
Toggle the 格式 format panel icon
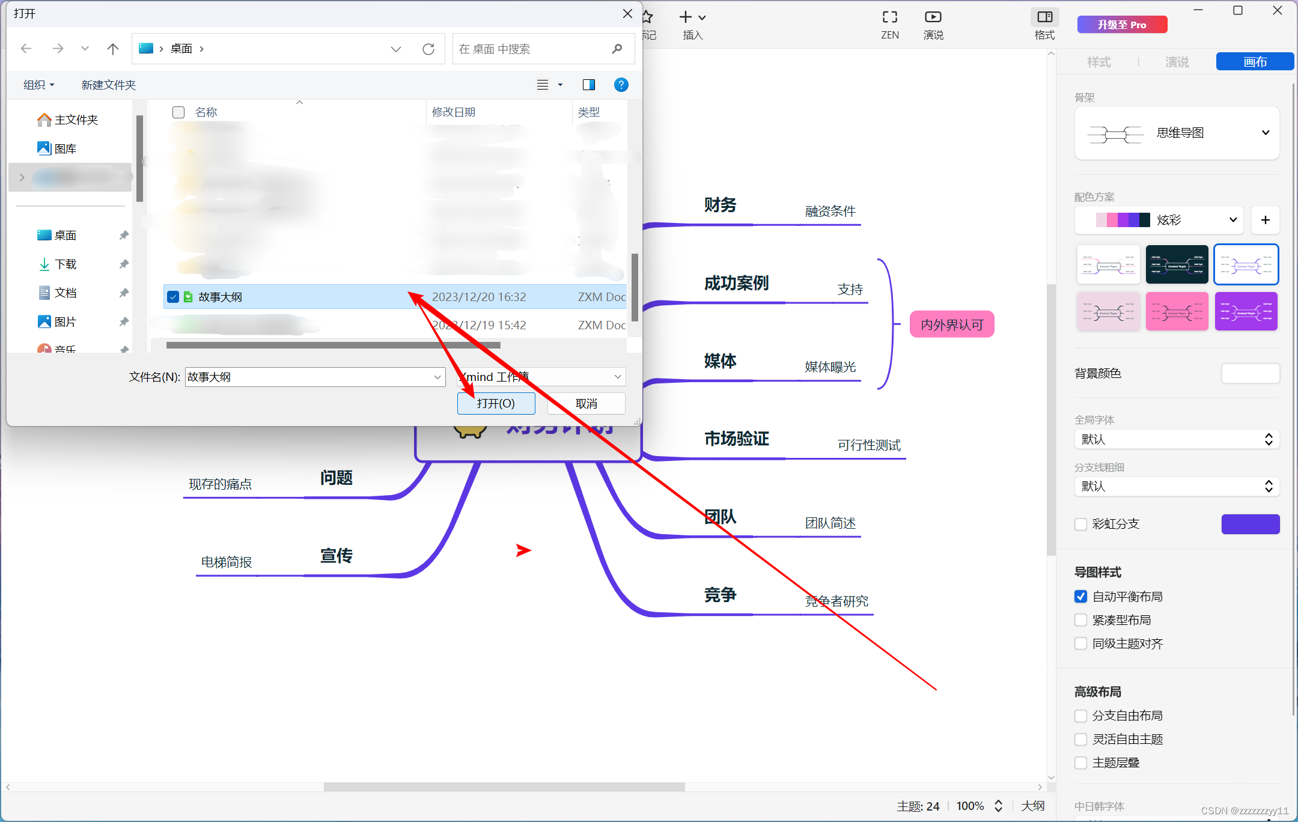point(1044,18)
